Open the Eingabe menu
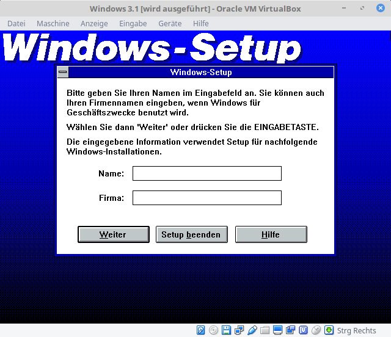391x337 pixels. pyautogui.click(x=133, y=23)
